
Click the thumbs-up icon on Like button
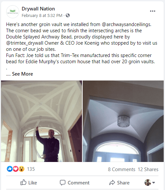click(x=23, y=182)
